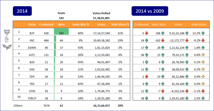The height and width of the screenshot is (111, 214).
Task: Click the green up arrow beside 2.5% vote share
Action: (x=203, y=98)
